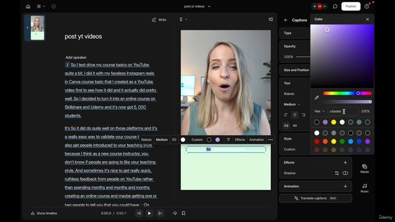Pick the orange swatch in the palette
The width and height of the screenshot is (395, 222).
coord(325,141)
